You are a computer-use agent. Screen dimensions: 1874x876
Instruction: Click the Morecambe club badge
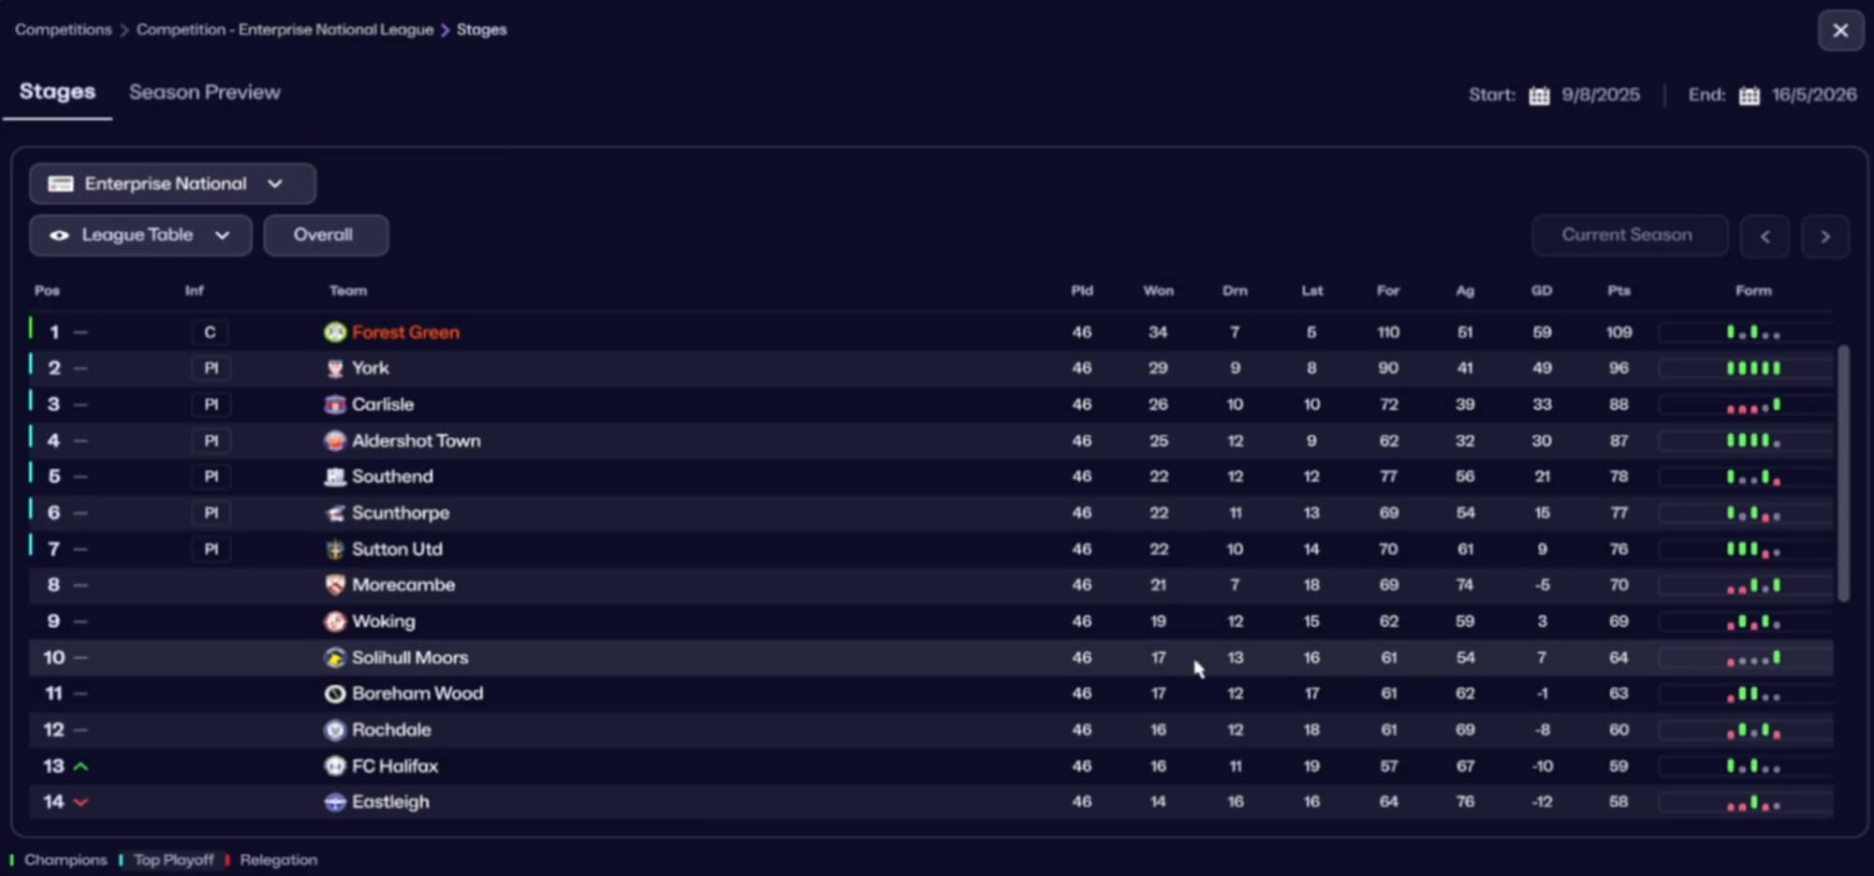point(335,585)
